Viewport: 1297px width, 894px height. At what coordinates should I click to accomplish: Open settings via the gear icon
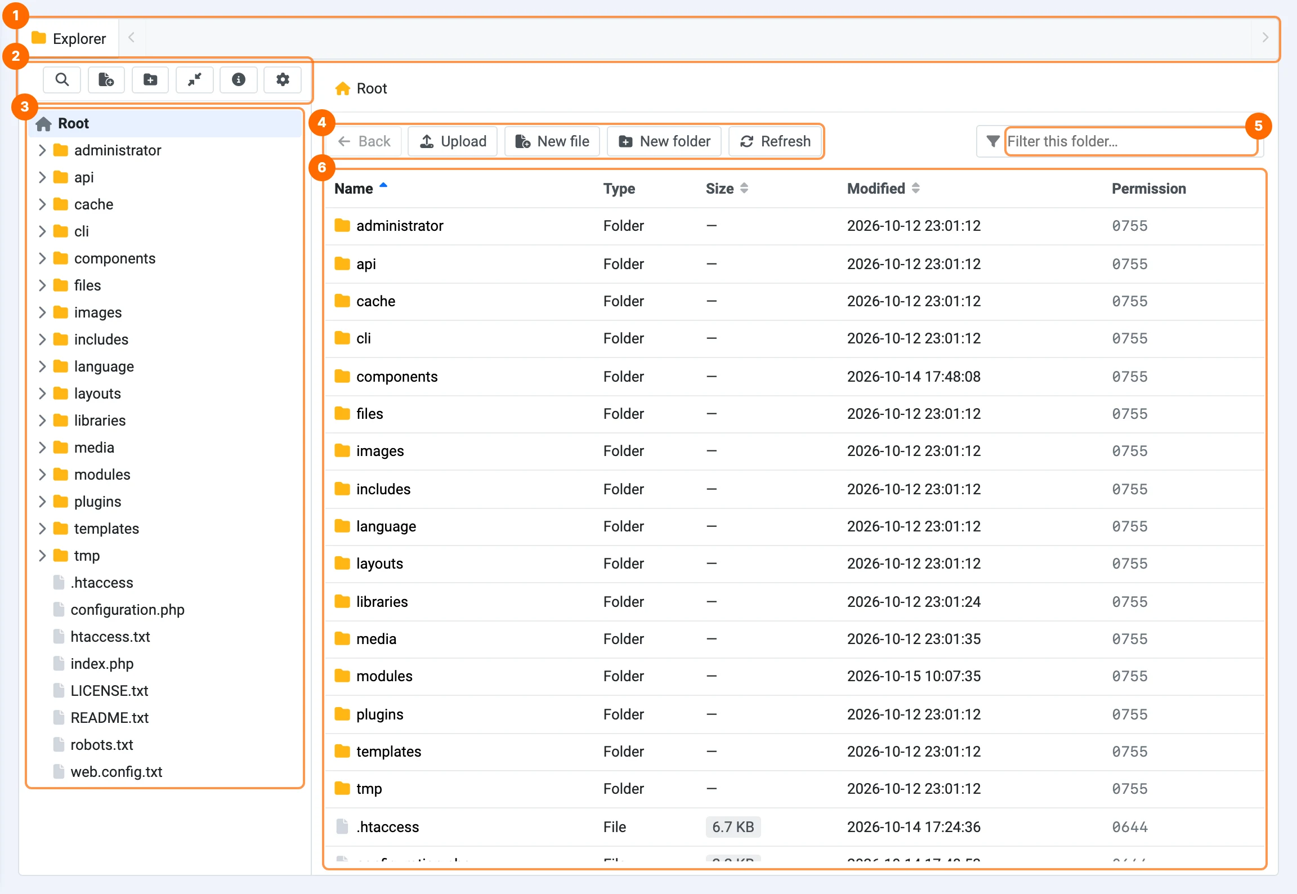pos(283,80)
